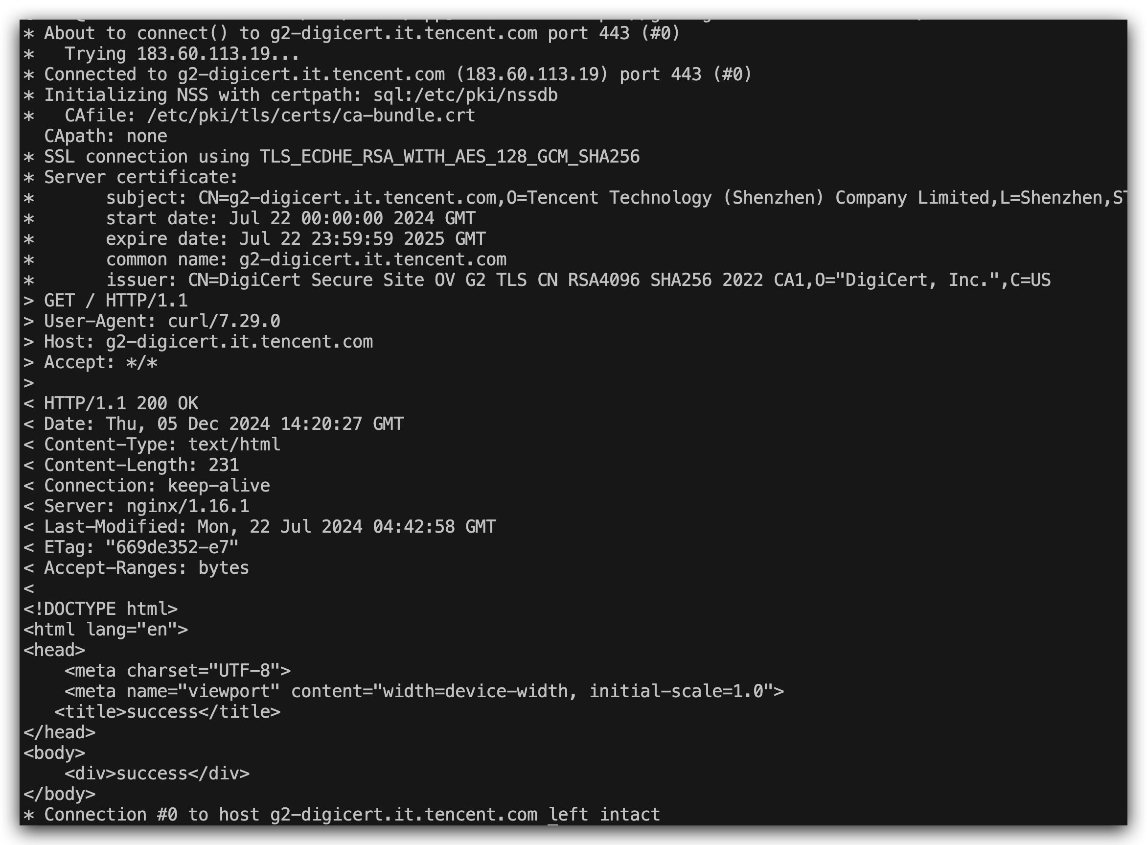The width and height of the screenshot is (1147, 845).
Task: Click the Content-Length value 231
Action: point(224,465)
